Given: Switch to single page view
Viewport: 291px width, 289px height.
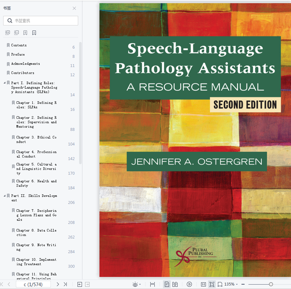Looking at the screenshot, I should pos(167,284).
